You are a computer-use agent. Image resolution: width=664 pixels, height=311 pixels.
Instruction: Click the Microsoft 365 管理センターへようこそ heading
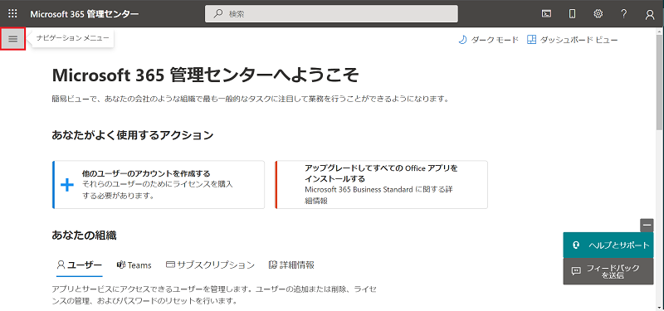point(205,75)
